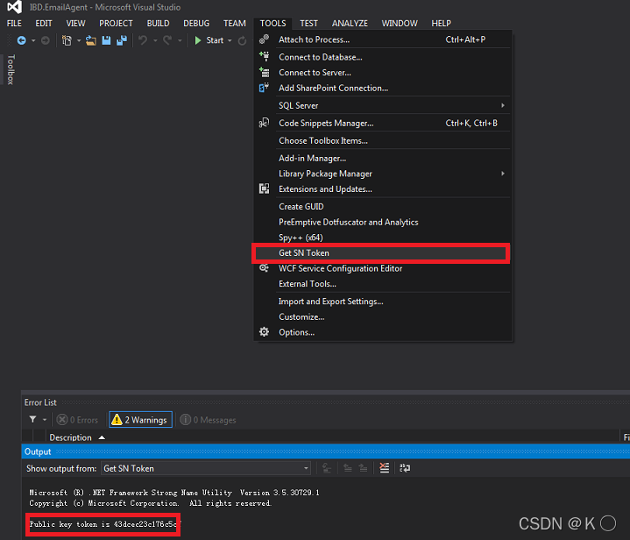Expand the Library Package Manager submenu
Screen dimensions: 630x540
(383, 174)
